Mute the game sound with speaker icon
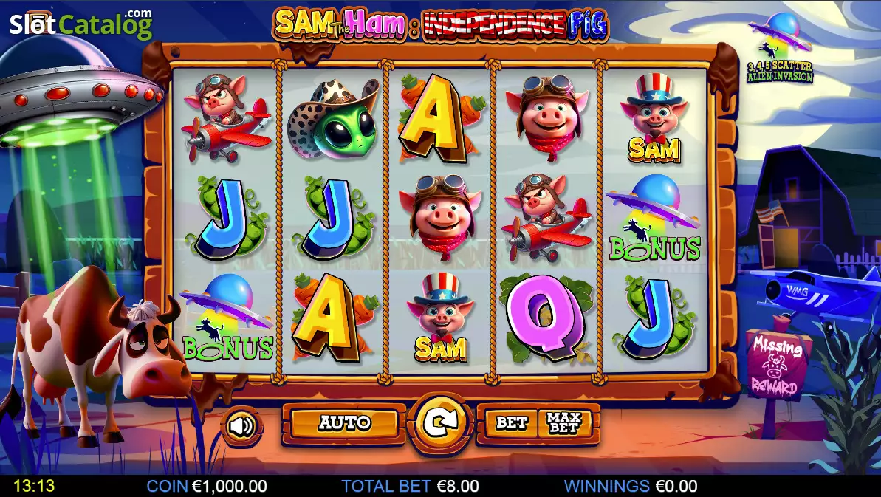The height and width of the screenshot is (497, 881). [241, 427]
